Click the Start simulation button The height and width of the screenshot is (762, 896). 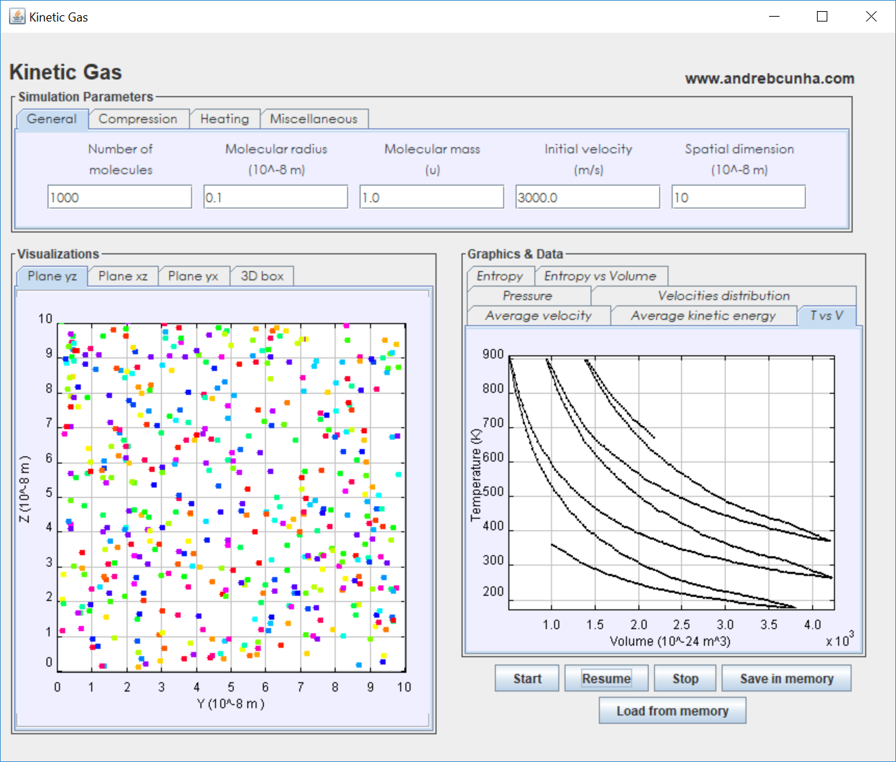point(527,679)
